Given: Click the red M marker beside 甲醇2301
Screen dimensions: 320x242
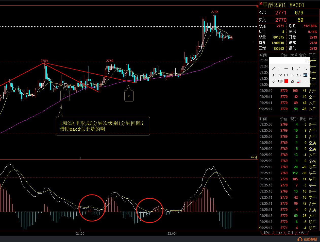Looking at the screenshot, I should pyautogui.click(x=261, y=4).
